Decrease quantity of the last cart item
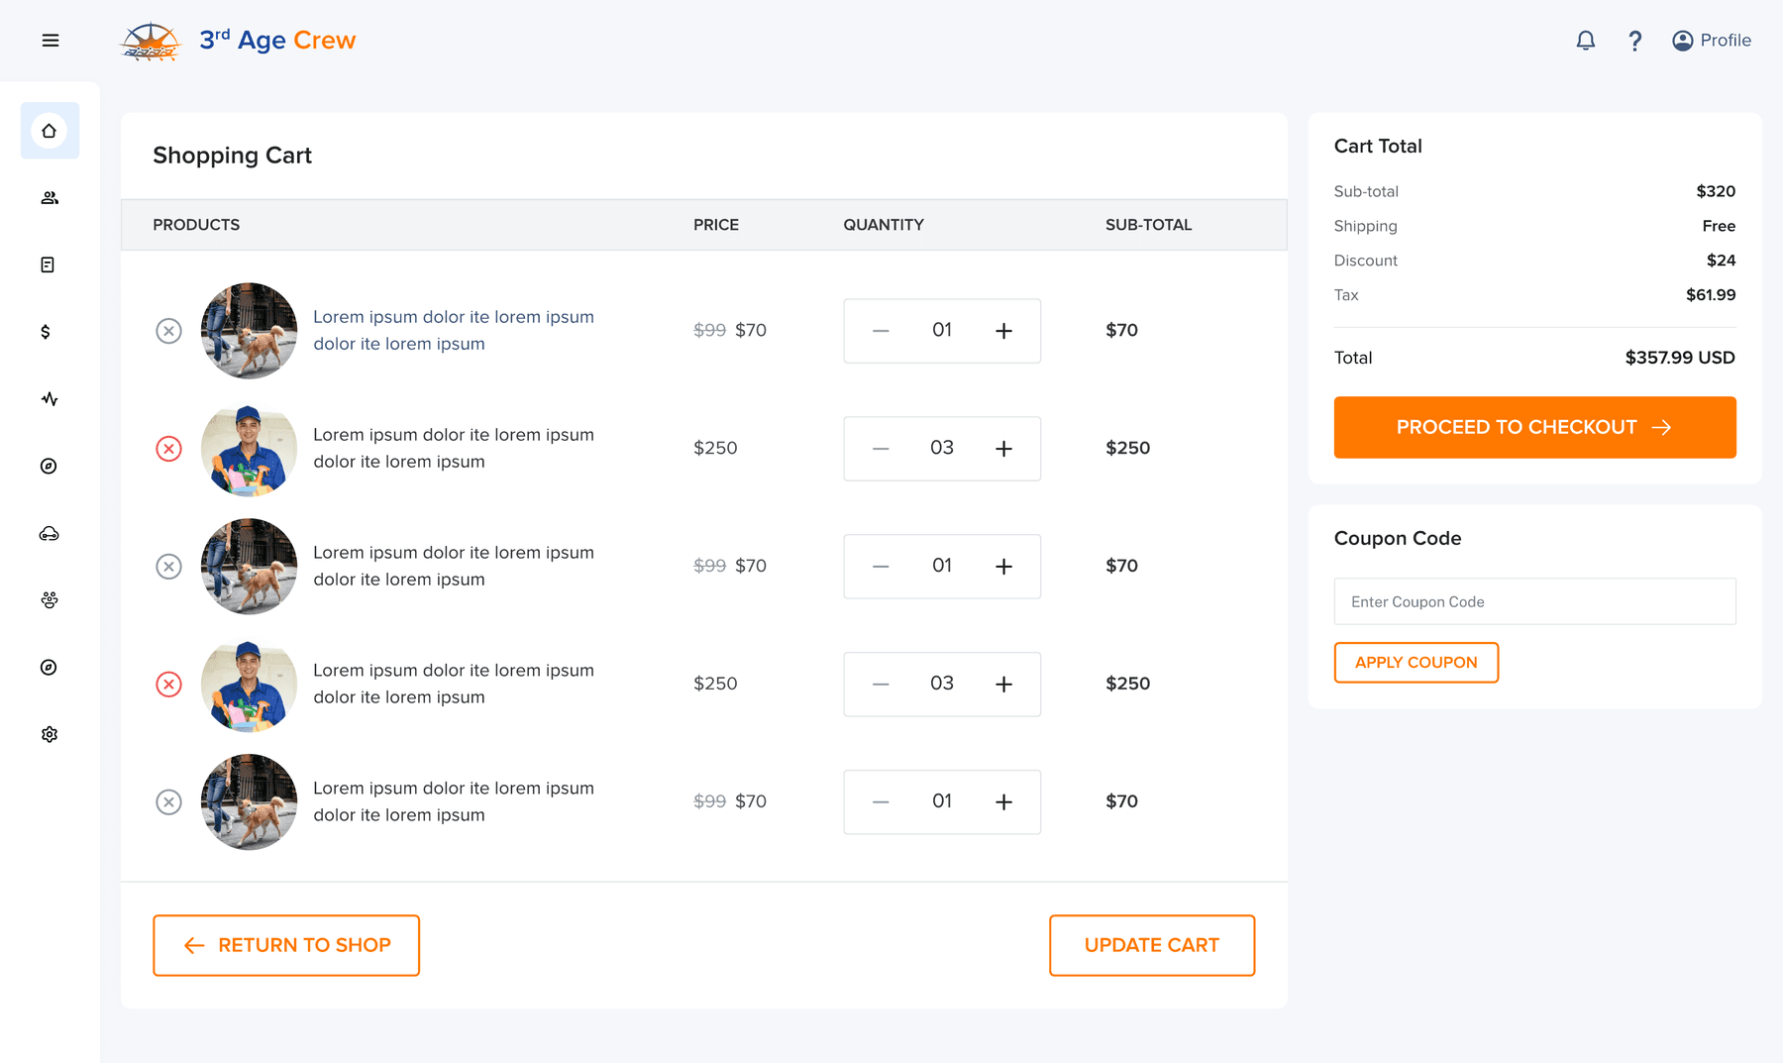The image size is (1783, 1063). (x=881, y=802)
